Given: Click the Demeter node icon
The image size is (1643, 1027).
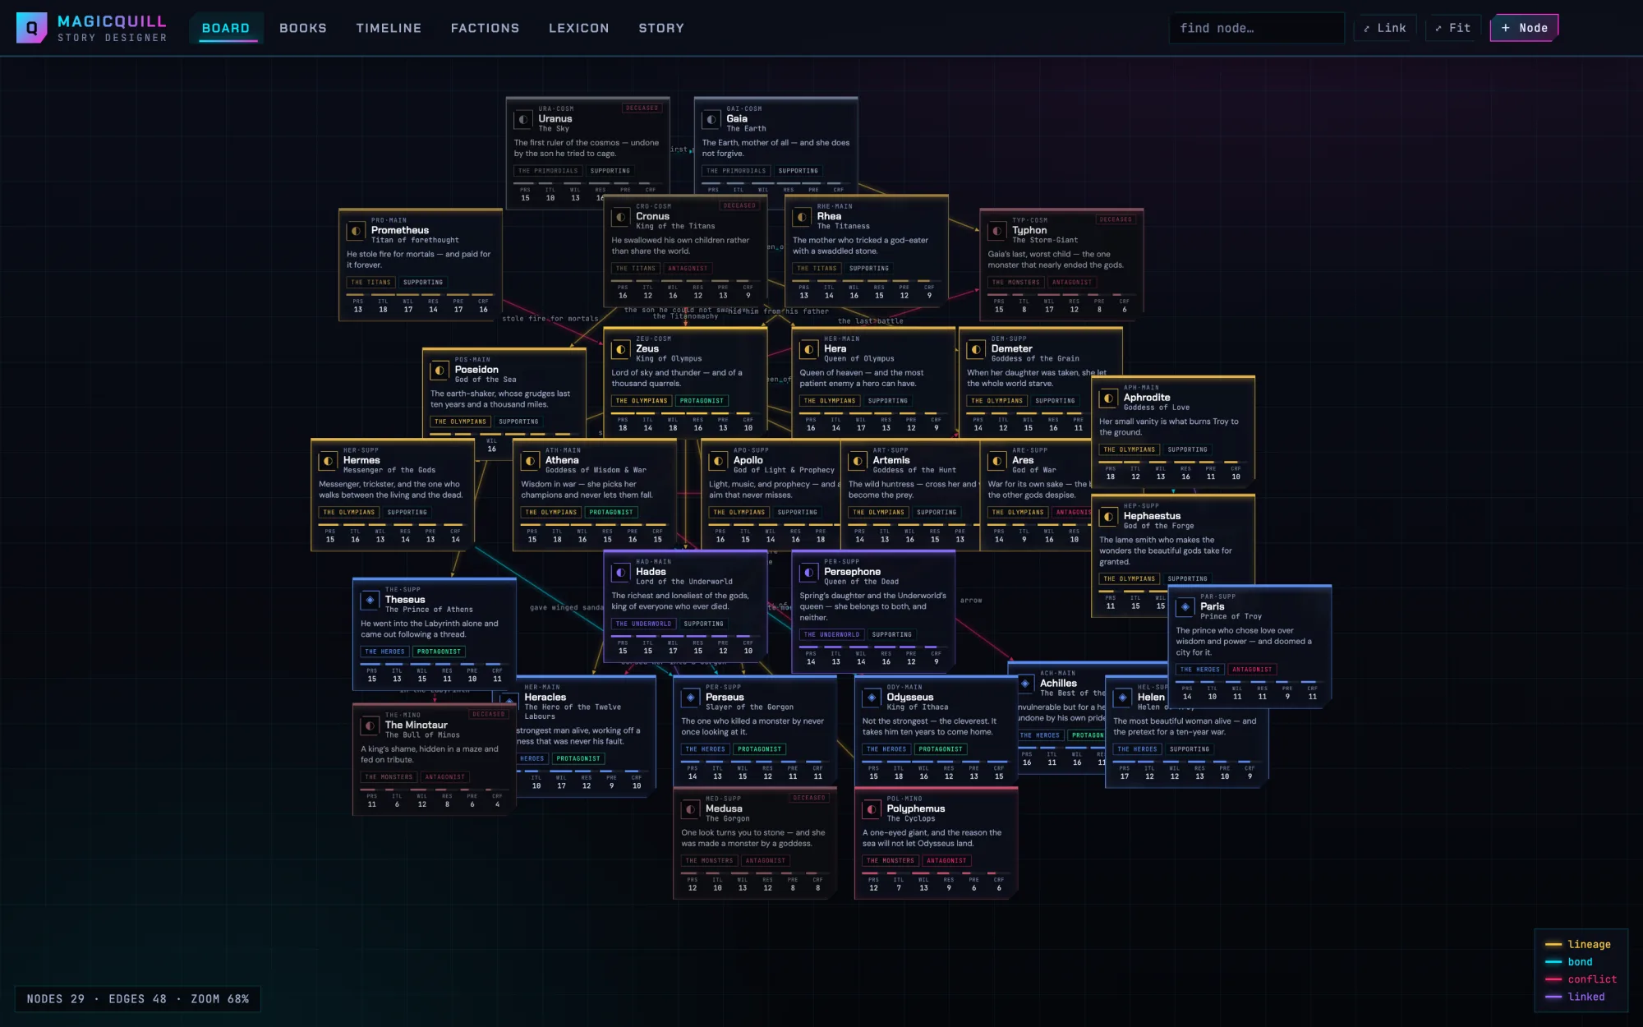Looking at the screenshot, I should [x=976, y=350].
